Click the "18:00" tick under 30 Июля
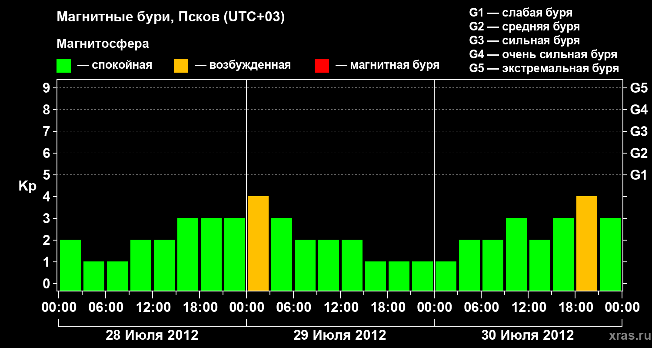This screenshot has width=652, height=348. coord(575,308)
